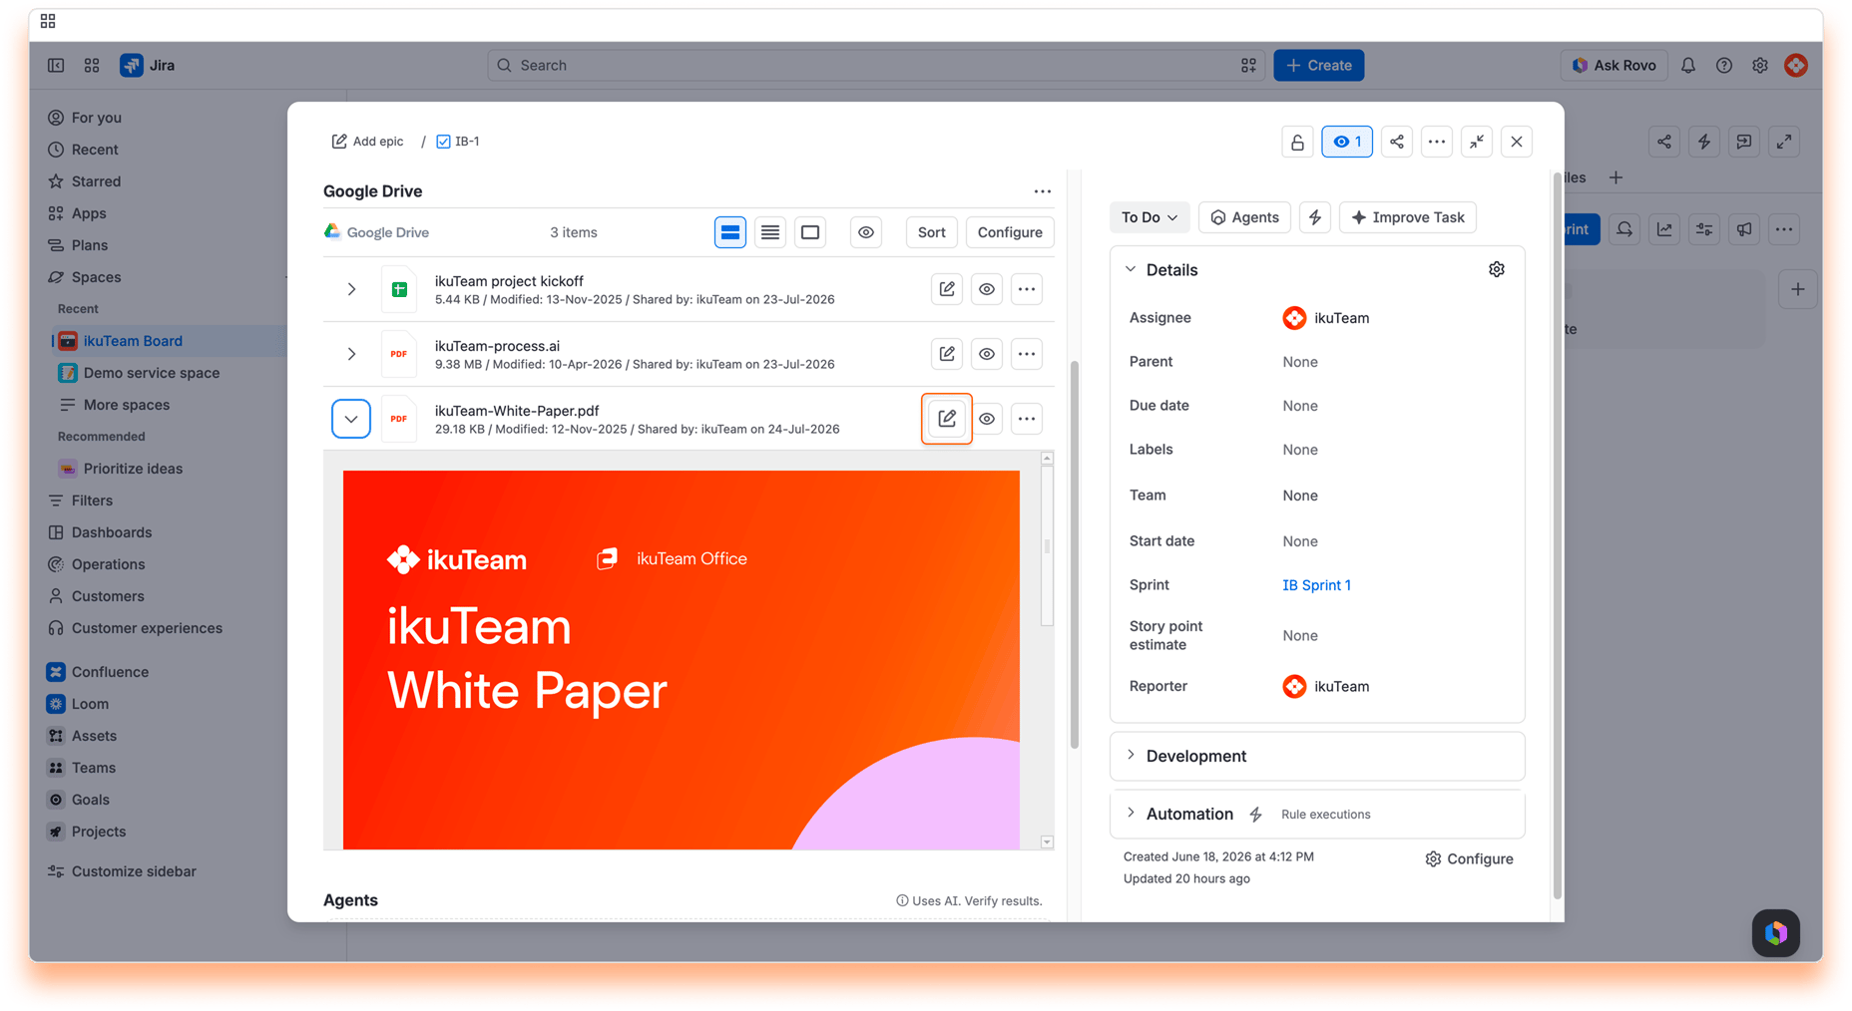Viewport: 1852px width, 1011px height.
Task: Open the To Do status dropdown
Action: click(x=1149, y=217)
